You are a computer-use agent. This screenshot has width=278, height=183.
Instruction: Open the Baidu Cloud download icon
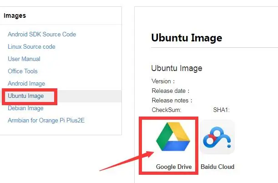pyautogui.click(x=217, y=137)
